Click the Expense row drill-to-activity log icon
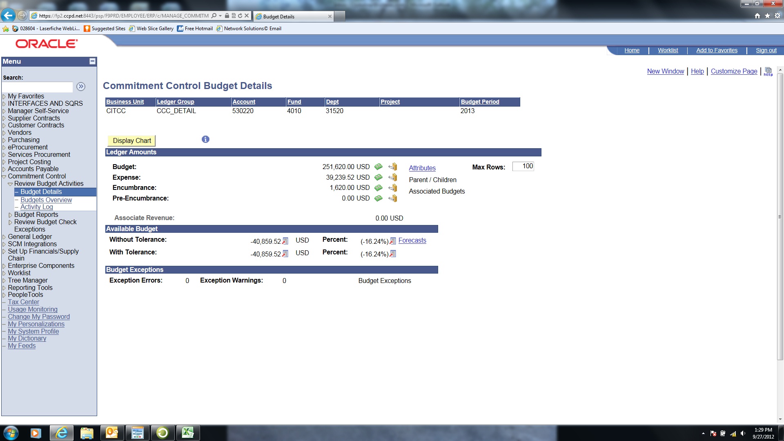This screenshot has width=784, height=441. (x=393, y=177)
